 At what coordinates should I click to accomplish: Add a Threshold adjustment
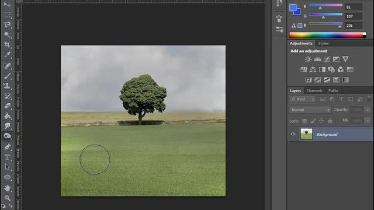coord(327,80)
